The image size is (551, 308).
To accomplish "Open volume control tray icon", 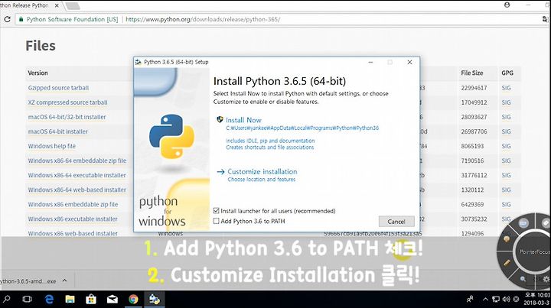I will (x=506, y=300).
